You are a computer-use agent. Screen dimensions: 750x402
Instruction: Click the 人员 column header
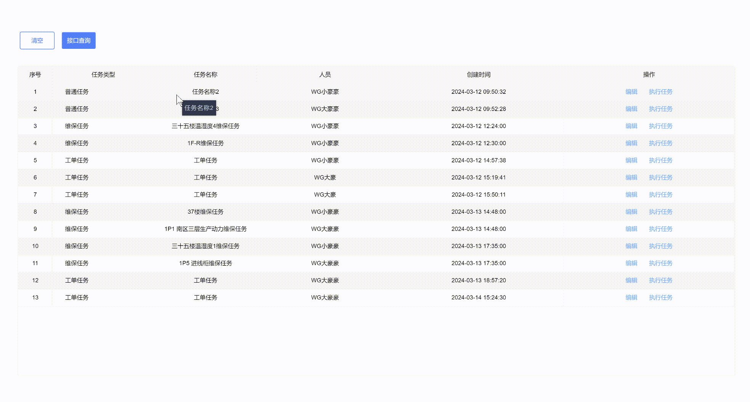tap(325, 75)
